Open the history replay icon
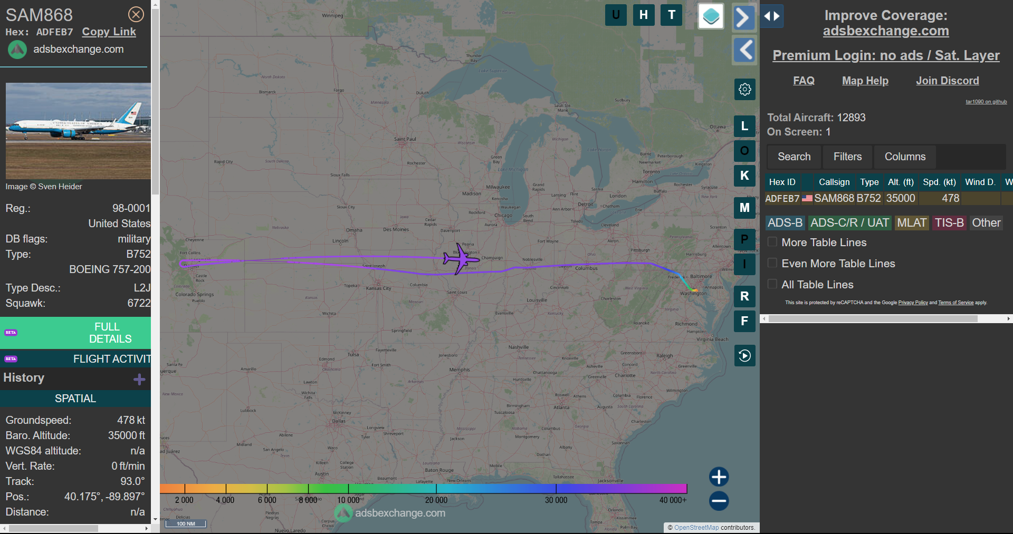Screen dimensions: 1013x534 (745, 355)
